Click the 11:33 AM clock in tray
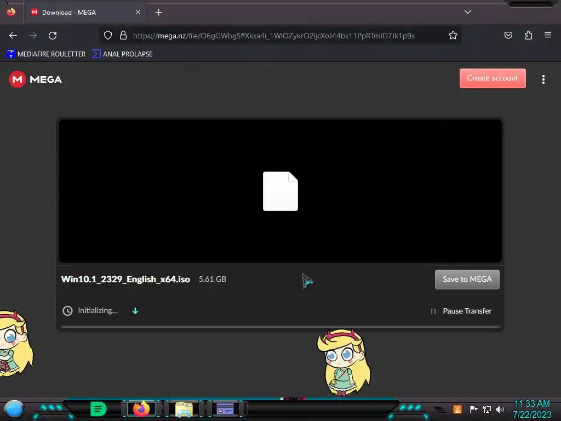The image size is (561, 421). pos(532,404)
